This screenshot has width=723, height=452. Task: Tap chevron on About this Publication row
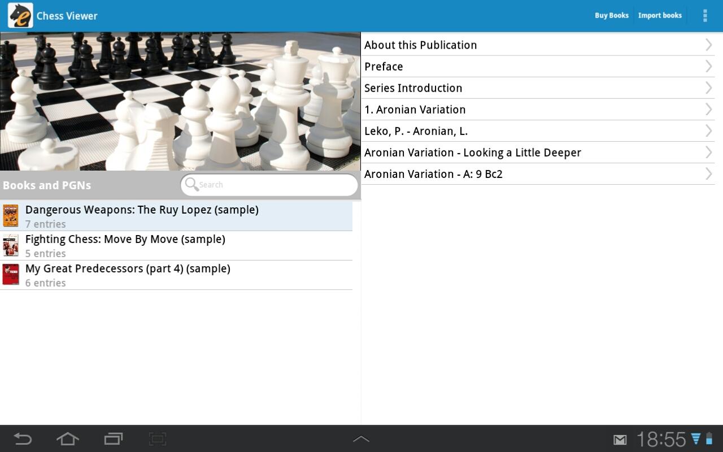708,45
